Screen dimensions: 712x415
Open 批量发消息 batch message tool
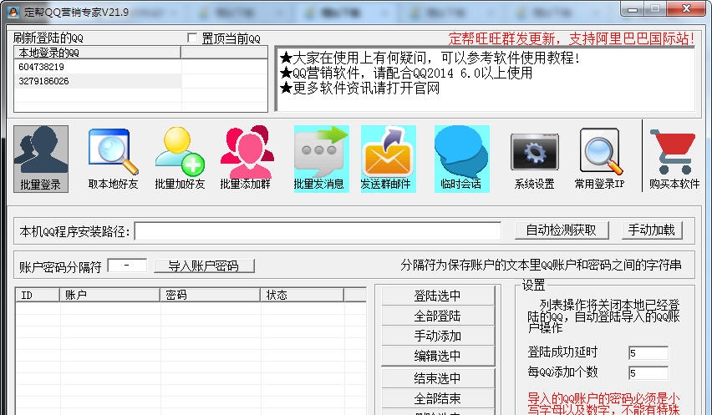click(322, 159)
